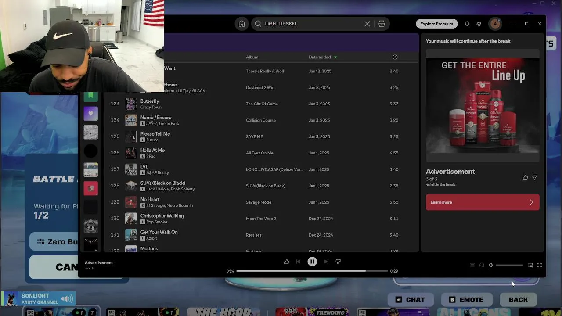The height and width of the screenshot is (316, 562).
Task: Open the artist link Crazy Town
Action: [151, 107]
